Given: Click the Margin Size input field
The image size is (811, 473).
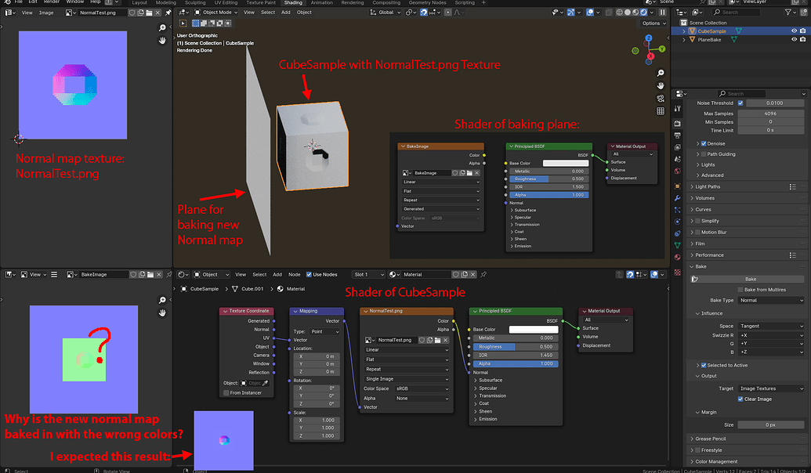Looking at the screenshot, I should coord(771,425).
